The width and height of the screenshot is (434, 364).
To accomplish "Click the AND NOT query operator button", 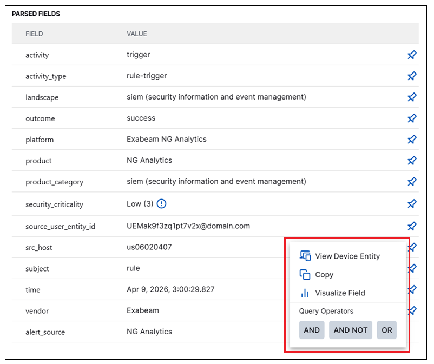I will (x=350, y=330).
